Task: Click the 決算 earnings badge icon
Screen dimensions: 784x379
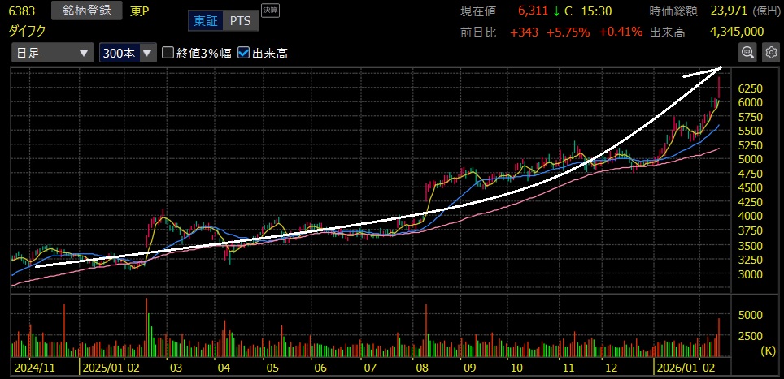Action: click(269, 11)
